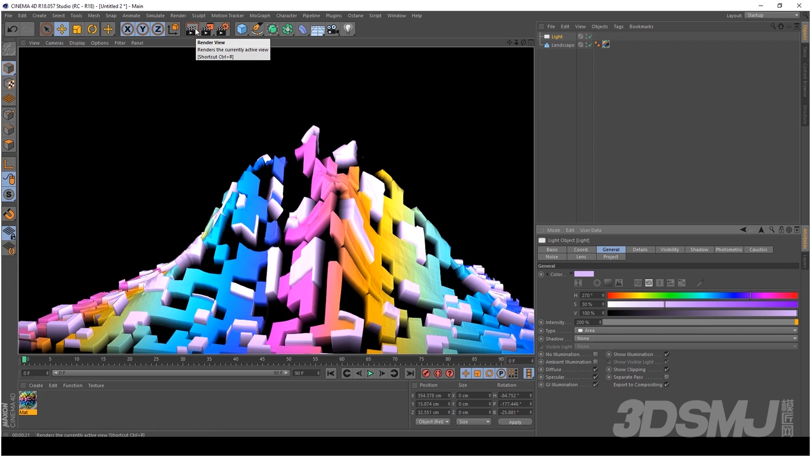Activate the Rotate tool
Viewport: 811px width, 457px height.
pos(92,29)
